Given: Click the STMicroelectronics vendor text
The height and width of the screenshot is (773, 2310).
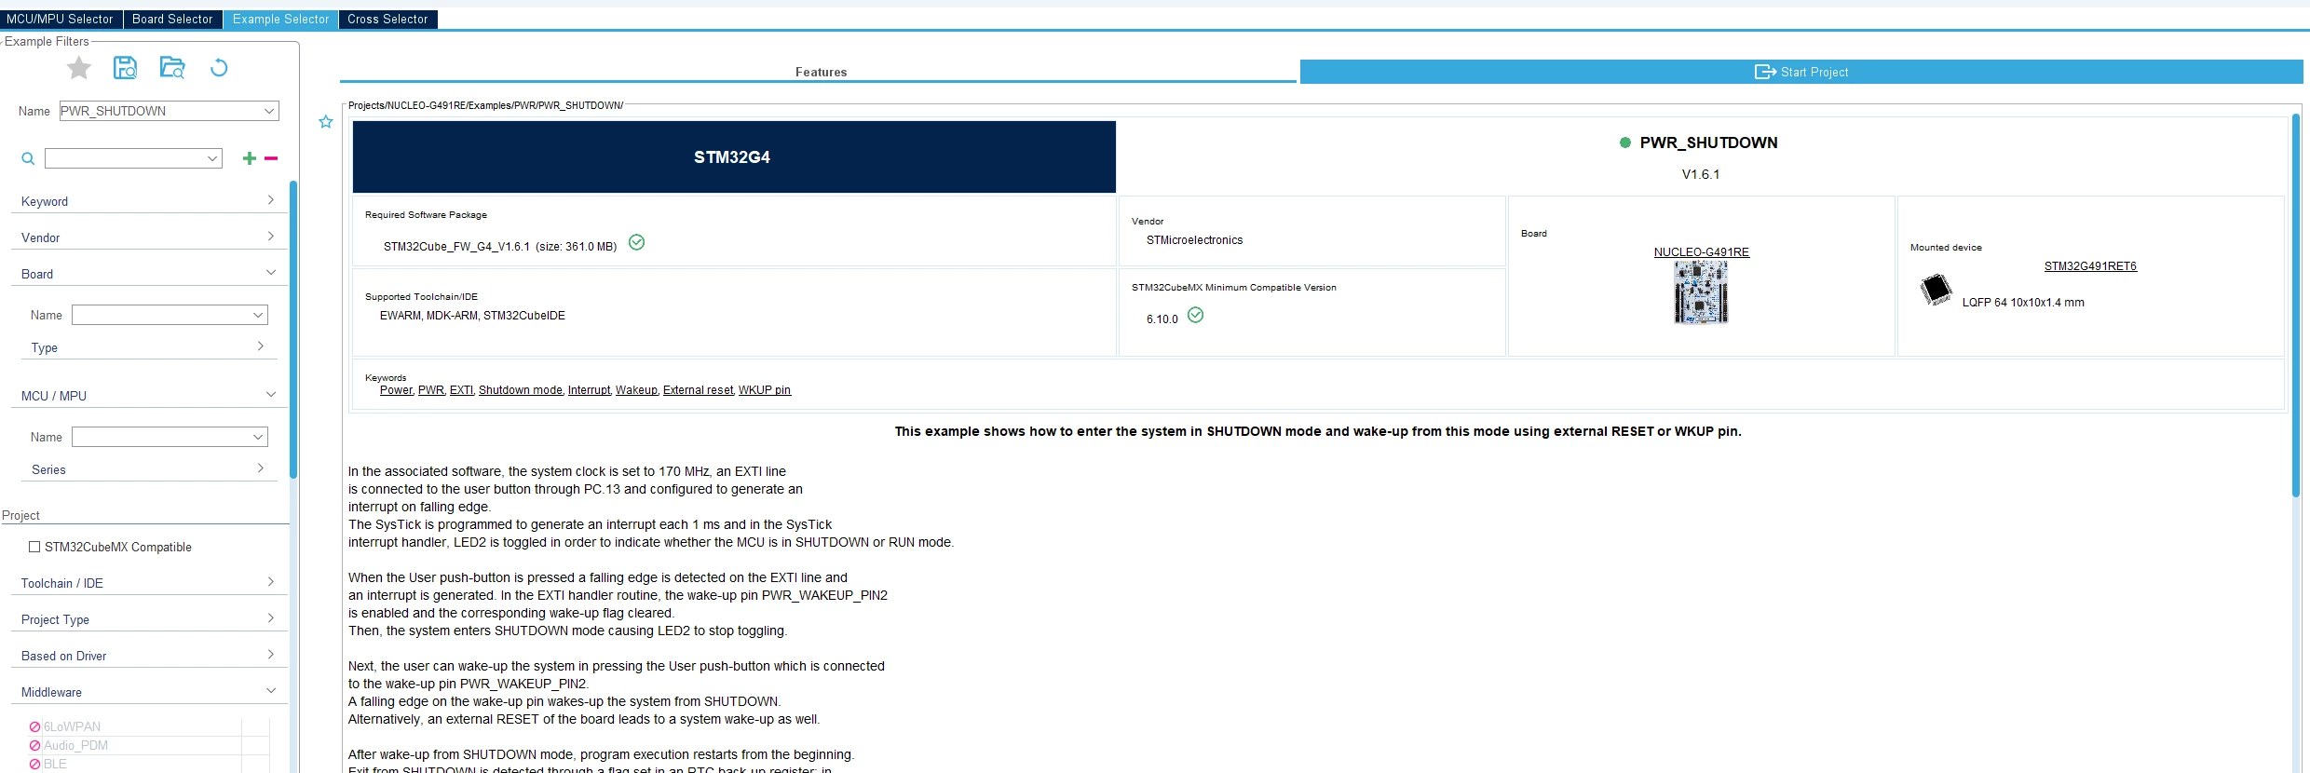Looking at the screenshot, I should click(x=1194, y=240).
